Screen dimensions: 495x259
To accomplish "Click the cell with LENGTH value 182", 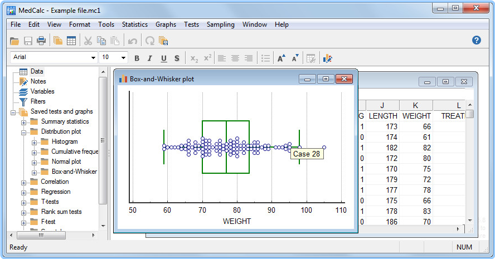I will coord(382,148).
